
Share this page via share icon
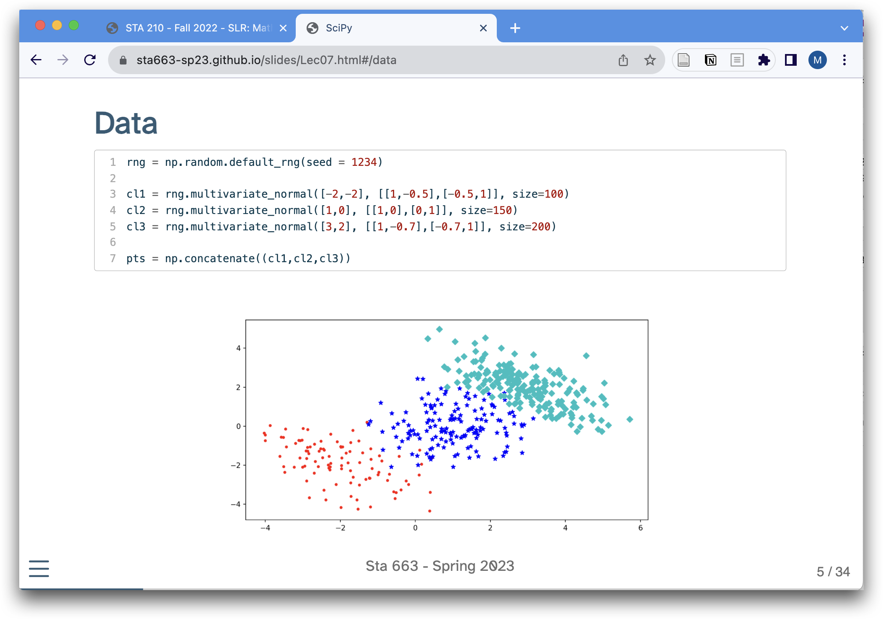[623, 60]
